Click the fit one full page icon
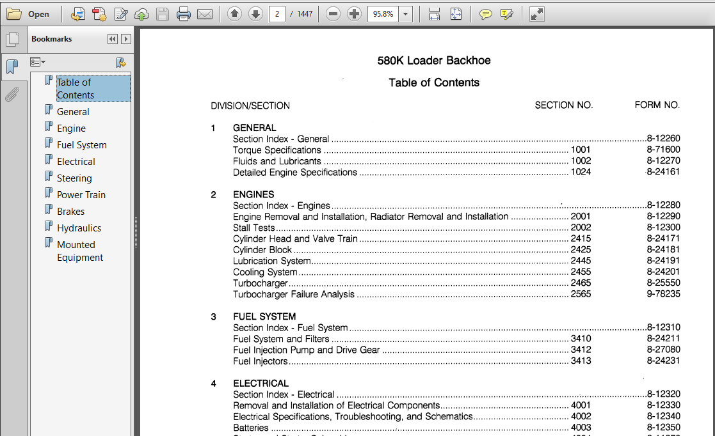The height and width of the screenshot is (436, 715). pos(456,14)
